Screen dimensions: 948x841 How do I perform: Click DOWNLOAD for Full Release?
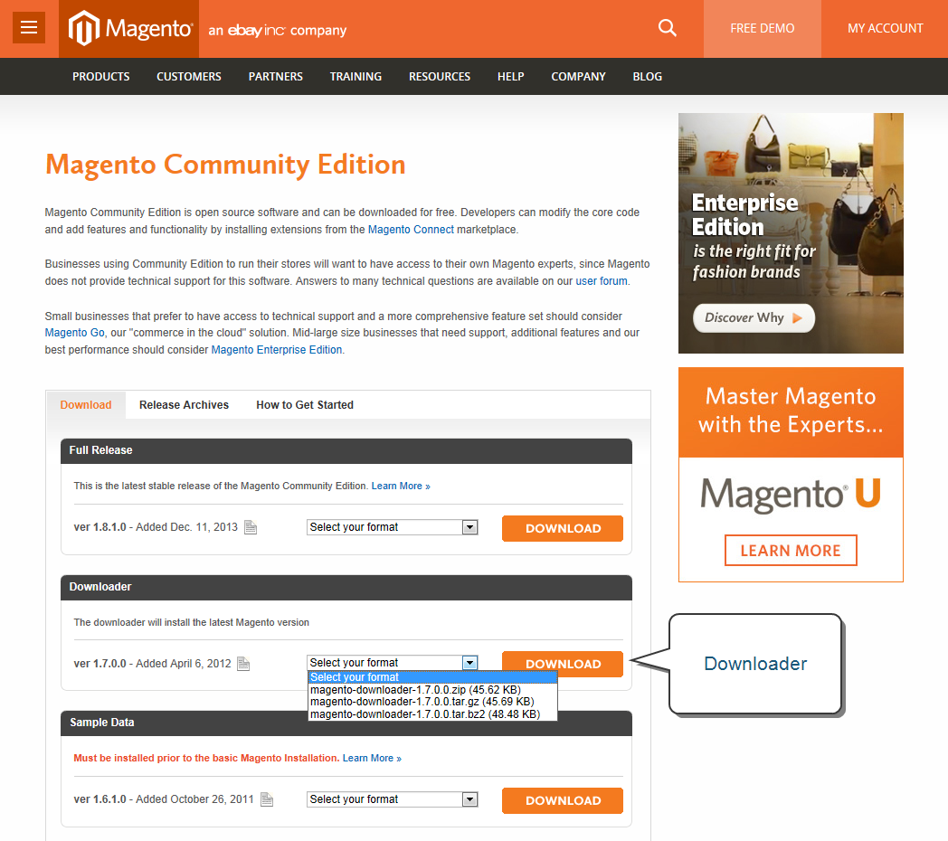pyautogui.click(x=563, y=528)
